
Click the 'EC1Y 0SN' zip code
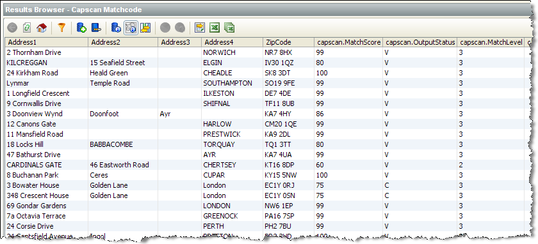click(x=288, y=195)
